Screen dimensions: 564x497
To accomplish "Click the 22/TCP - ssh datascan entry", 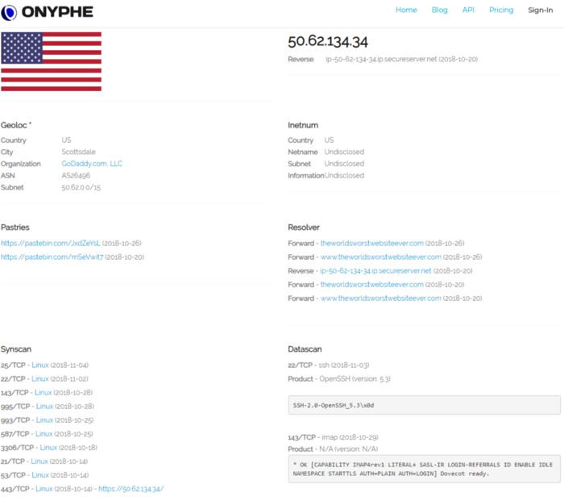I will coord(329,365).
